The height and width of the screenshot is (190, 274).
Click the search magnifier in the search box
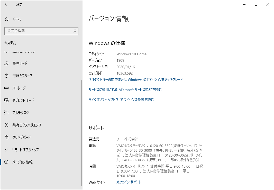(74, 31)
